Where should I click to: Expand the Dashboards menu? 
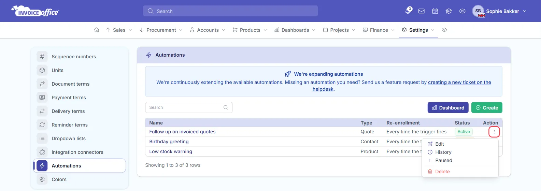(x=295, y=30)
